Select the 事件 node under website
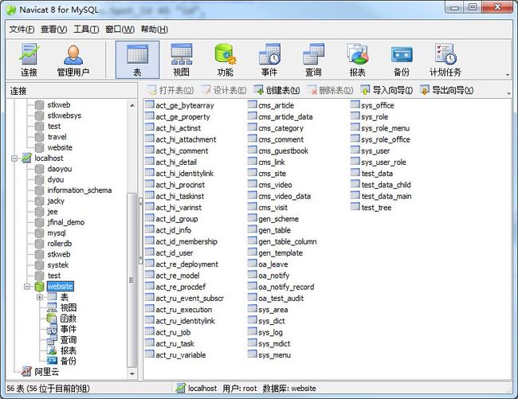 coord(69,329)
